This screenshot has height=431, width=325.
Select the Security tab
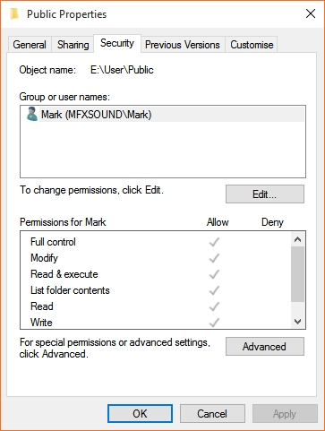pos(117,43)
